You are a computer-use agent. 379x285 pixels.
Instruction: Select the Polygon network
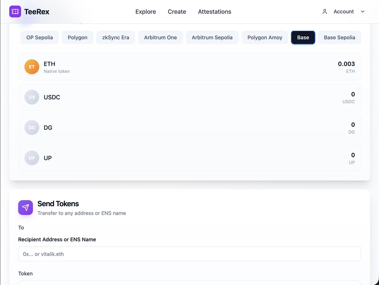coord(77,37)
